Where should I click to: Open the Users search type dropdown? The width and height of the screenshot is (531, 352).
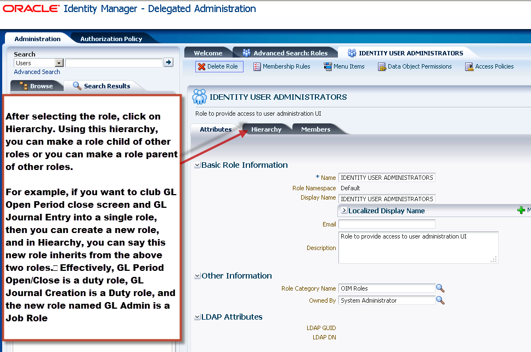click(59, 63)
